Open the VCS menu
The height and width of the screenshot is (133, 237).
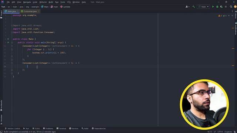click(x=69, y=2)
